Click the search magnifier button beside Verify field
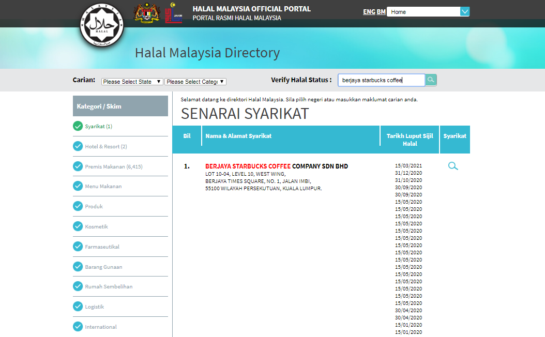This screenshot has width=545, height=337. (431, 80)
